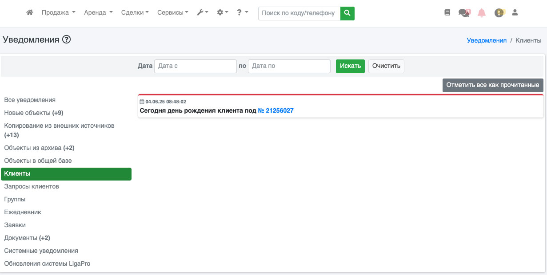Open the notification bell icon

pyautogui.click(x=482, y=13)
